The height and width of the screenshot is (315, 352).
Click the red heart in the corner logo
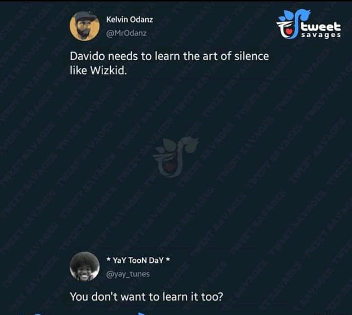(289, 31)
